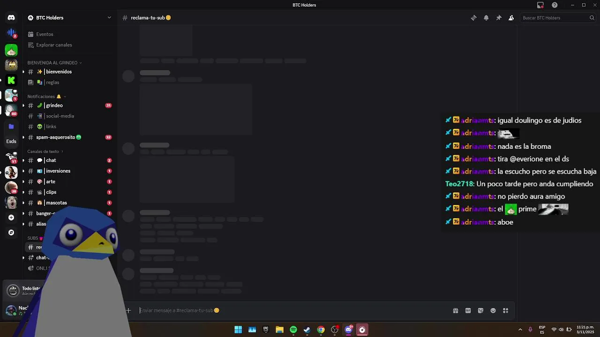Image resolution: width=600 pixels, height=337 pixels.
Task: Open Steam from the taskbar
Action: click(307, 330)
